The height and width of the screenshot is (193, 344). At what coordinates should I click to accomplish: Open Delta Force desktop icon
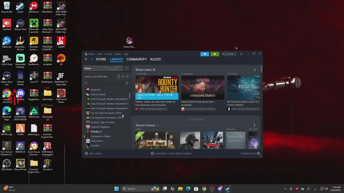click(34, 112)
